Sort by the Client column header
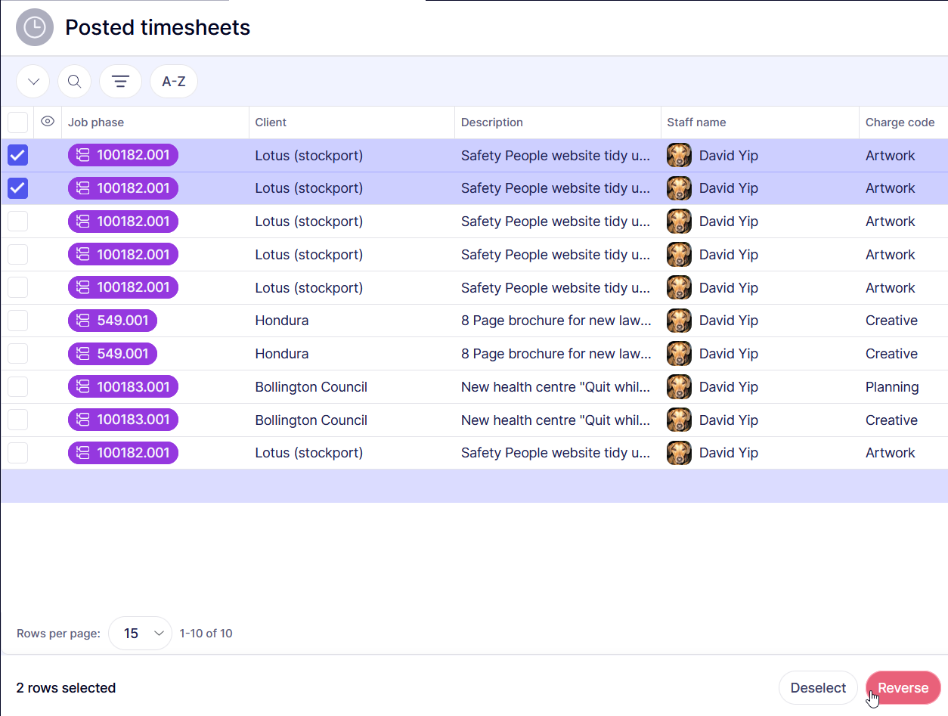Screen dimensions: 948x716 (271, 122)
